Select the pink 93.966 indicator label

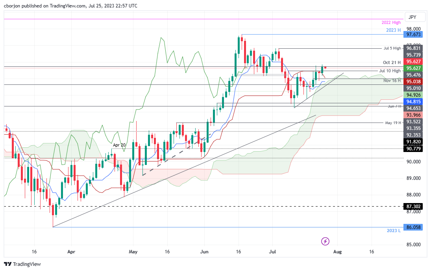point(414,115)
